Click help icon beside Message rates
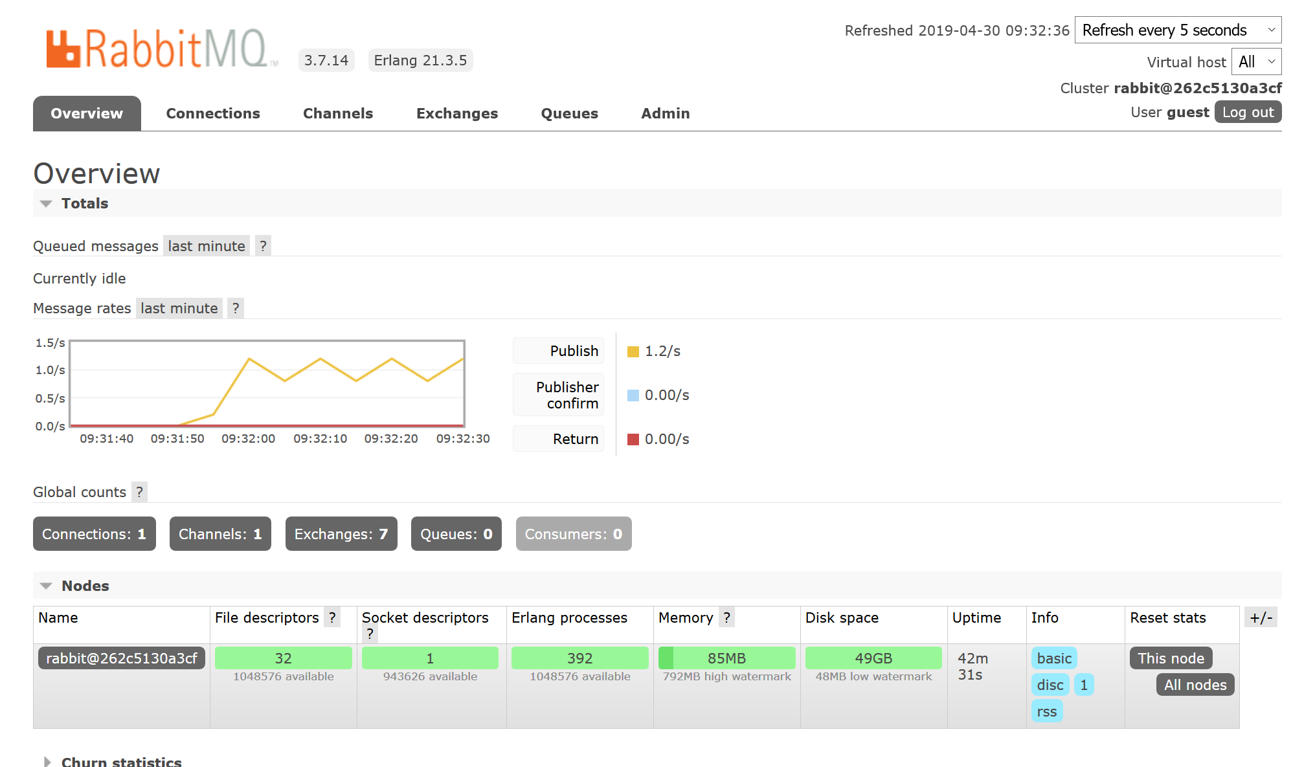Viewport: 1315px width, 767px height. (236, 308)
